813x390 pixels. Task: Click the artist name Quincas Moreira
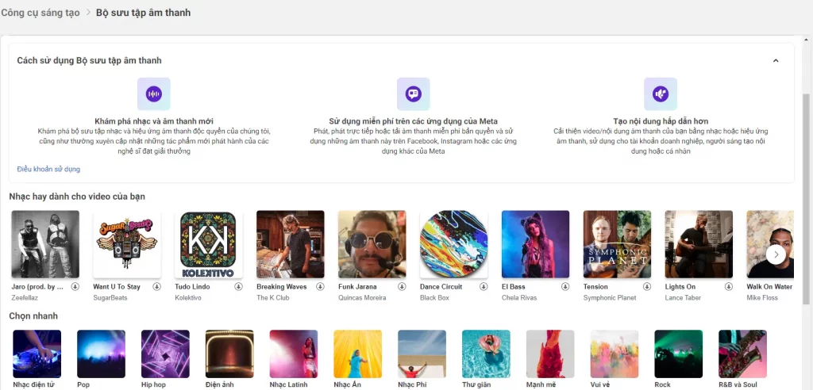tap(362, 298)
